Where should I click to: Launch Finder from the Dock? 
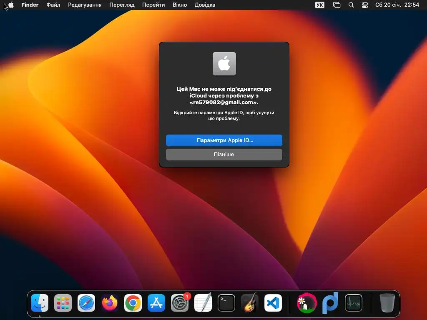coord(40,302)
